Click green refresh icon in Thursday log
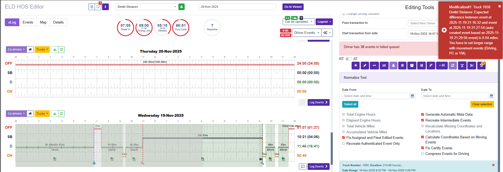Image resolution: width=503 pixels, height=172 pixels. pyautogui.click(x=61, y=49)
